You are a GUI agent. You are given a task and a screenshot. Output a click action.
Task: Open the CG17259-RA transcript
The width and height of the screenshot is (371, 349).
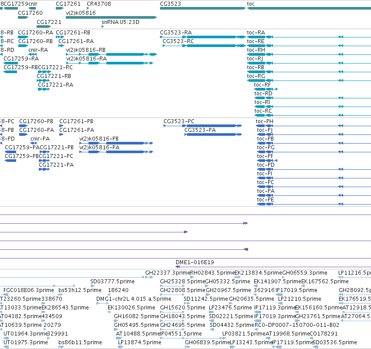10,63
